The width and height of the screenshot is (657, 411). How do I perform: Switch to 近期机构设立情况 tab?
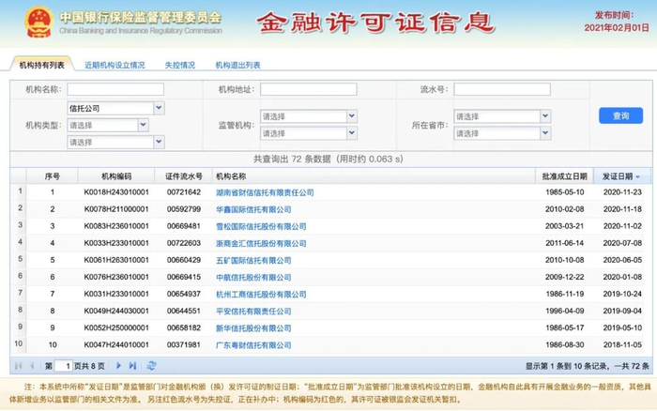115,65
